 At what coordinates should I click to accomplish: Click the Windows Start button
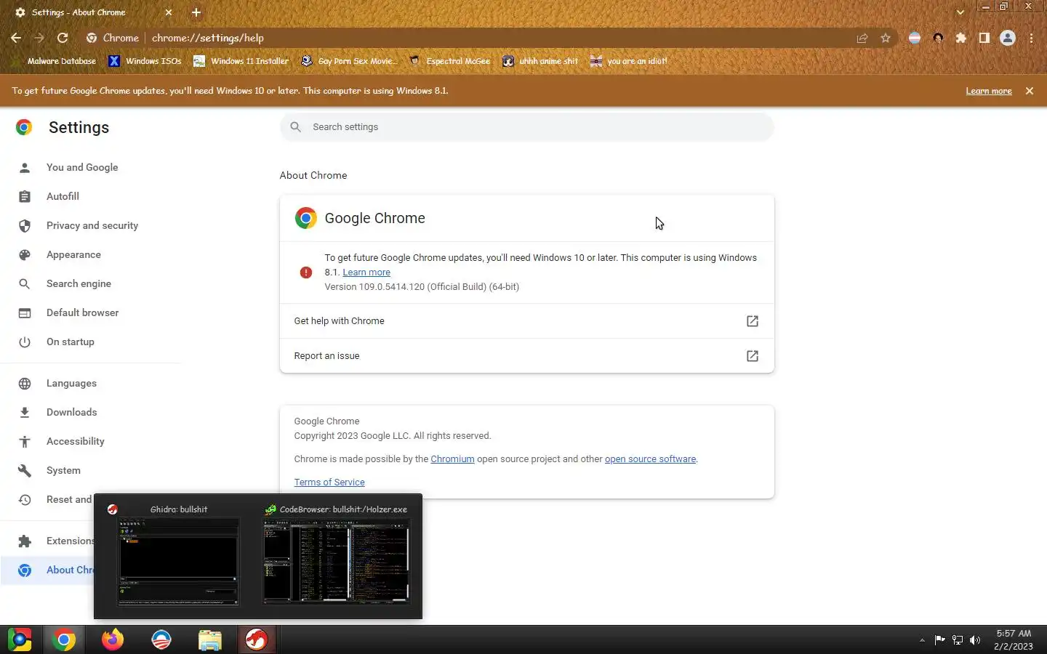coord(20,639)
